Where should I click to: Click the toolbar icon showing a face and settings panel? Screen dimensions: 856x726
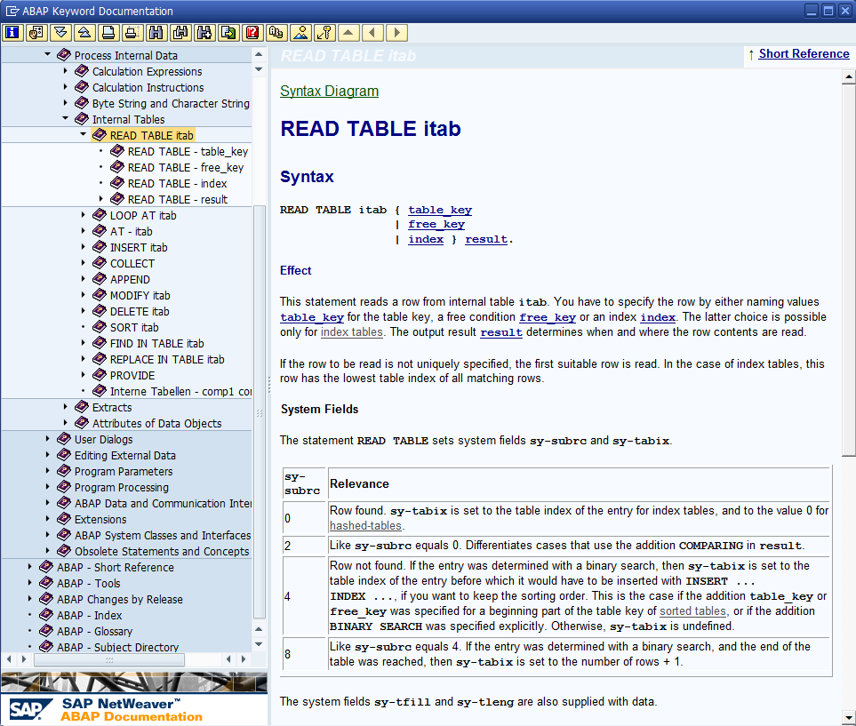[x=36, y=33]
